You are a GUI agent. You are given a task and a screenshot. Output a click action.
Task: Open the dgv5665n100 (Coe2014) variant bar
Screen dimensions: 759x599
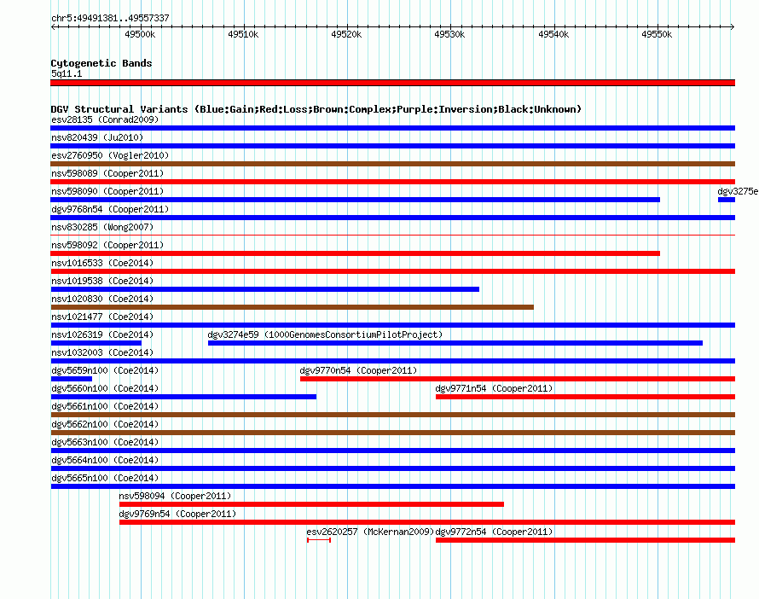tap(392, 486)
